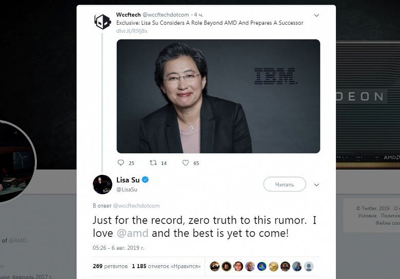Image resolution: width=400 pixels, height=279 pixels.
Task: Expand the Wccftech tweet options chevron
Action: 316,16
